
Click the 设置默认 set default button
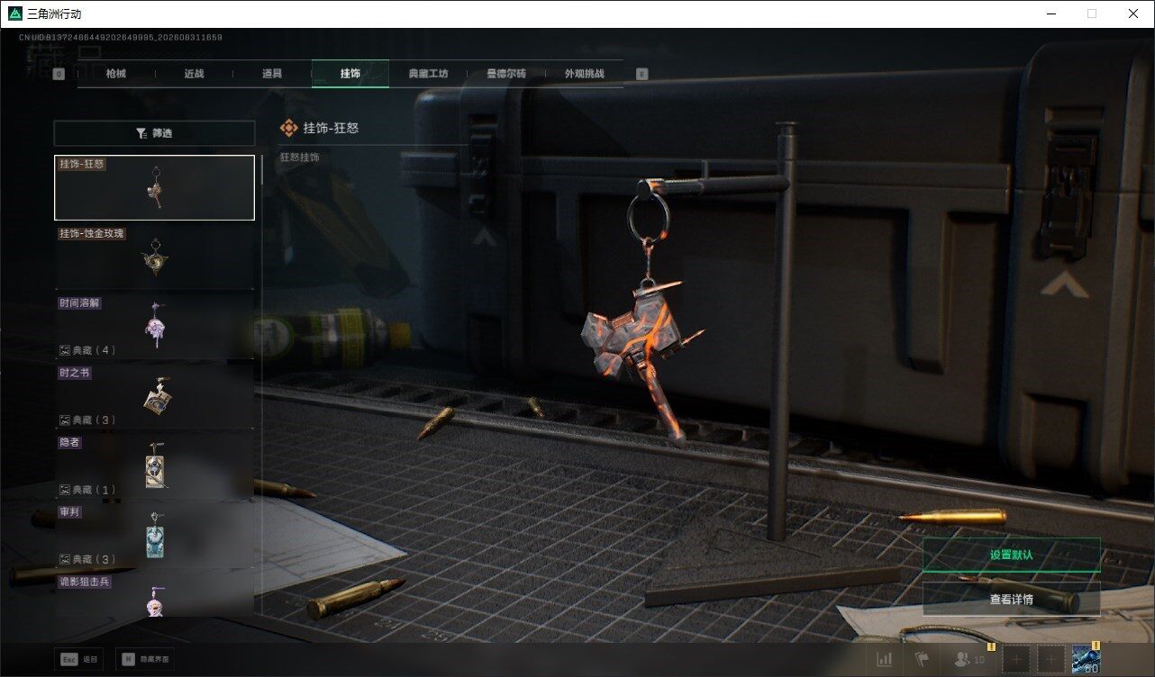1011,555
